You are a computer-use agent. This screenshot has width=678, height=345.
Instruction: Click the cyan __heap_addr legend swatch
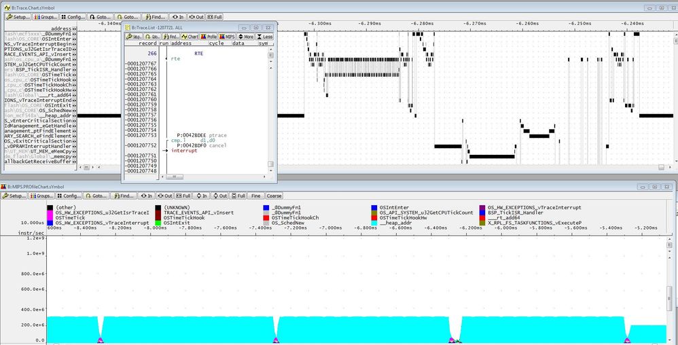pyautogui.click(x=374, y=223)
